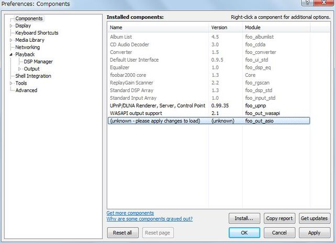The image size is (335, 243).
Task: Select Networking in the tree
Action: (27, 47)
